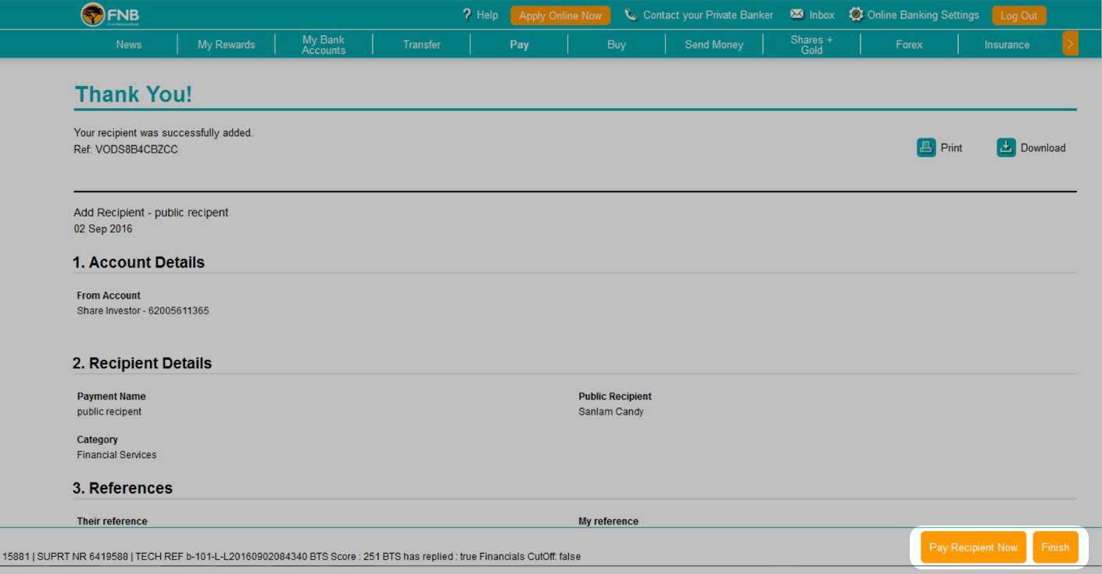Viewport: 1102px width, 574px height.
Task: Open the Transfer section
Action: pyautogui.click(x=421, y=45)
